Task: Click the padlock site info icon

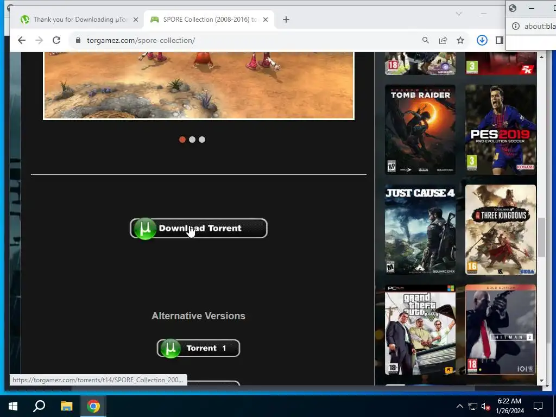Action: point(78,40)
